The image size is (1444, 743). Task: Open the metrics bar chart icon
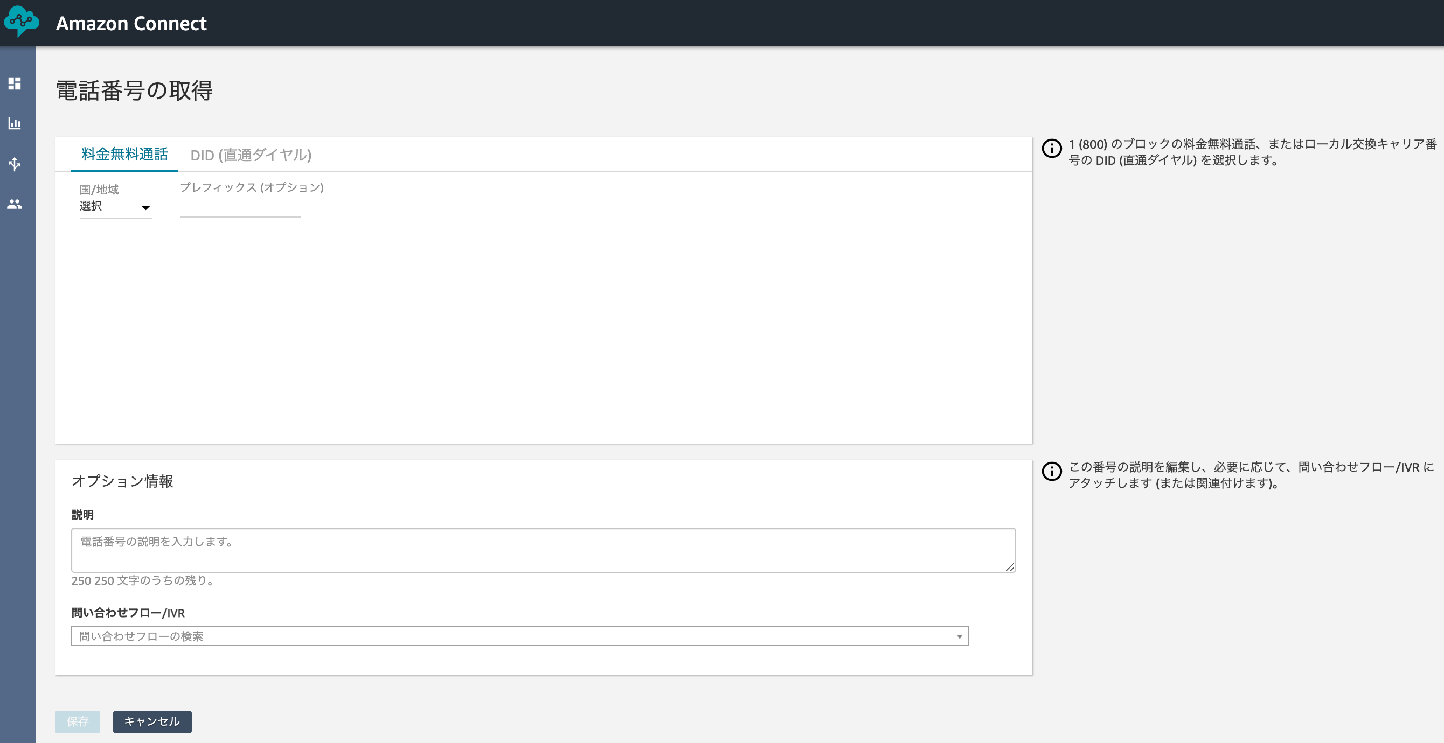(x=15, y=123)
